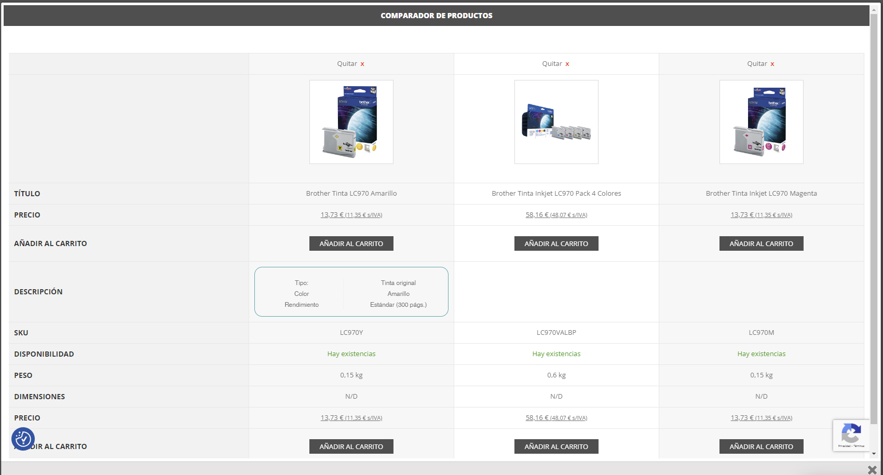Add Pack 4 Colores to cart, upper button
883x475 pixels.
pyautogui.click(x=556, y=243)
